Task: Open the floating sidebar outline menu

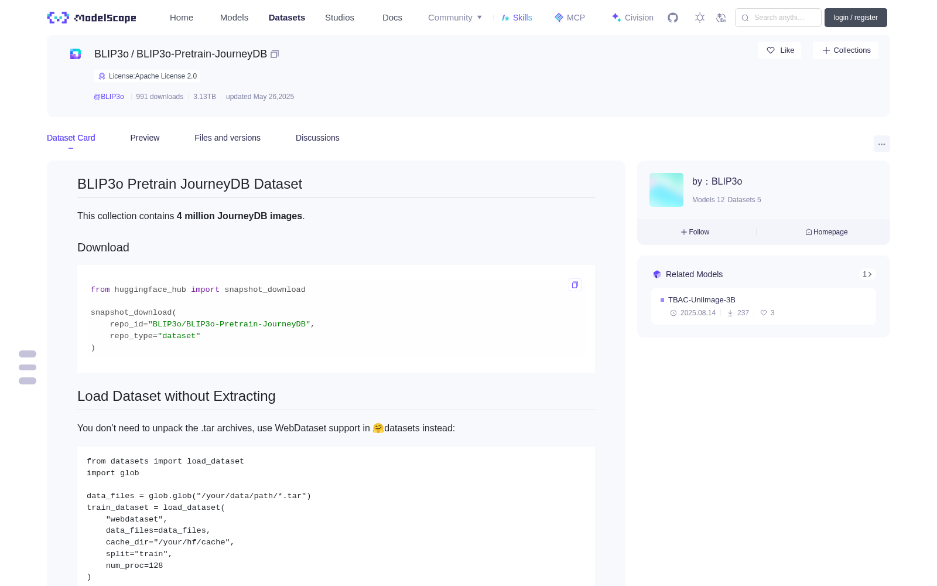Action: (28, 367)
